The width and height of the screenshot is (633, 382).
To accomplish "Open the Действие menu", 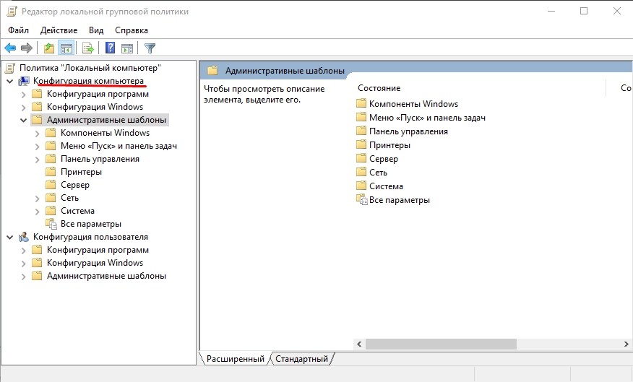I will tap(59, 30).
